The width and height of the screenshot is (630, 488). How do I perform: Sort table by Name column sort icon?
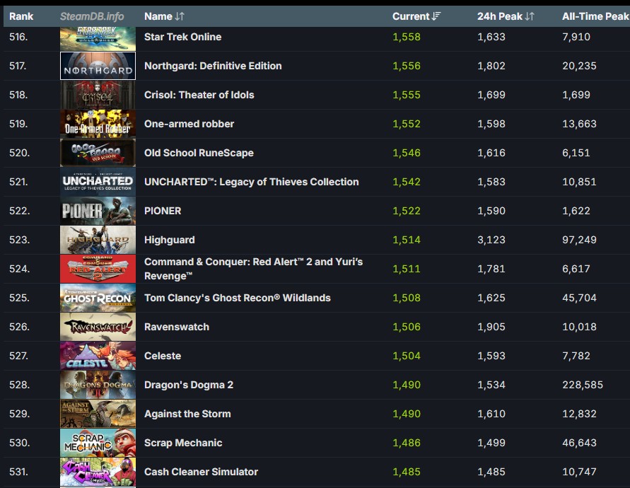coord(180,16)
